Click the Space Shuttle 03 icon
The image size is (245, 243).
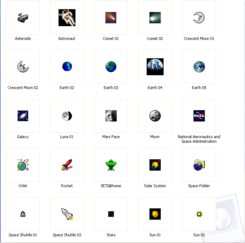click(x=67, y=214)
